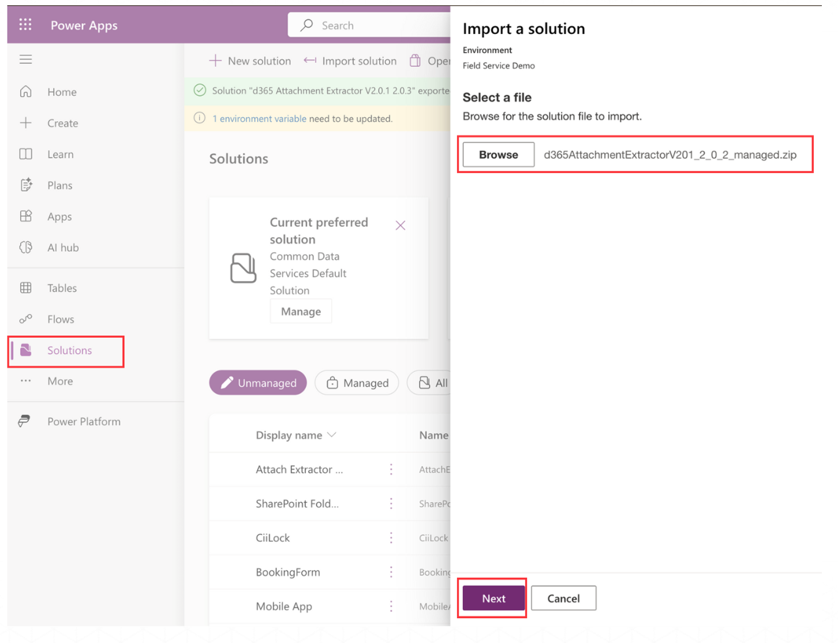Switch to the Managed filter pill

click(357, 383)
